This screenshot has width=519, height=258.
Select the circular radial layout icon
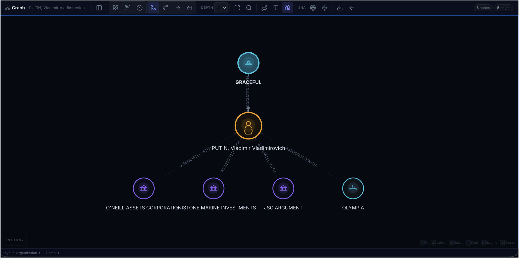(x=139, y=8)
